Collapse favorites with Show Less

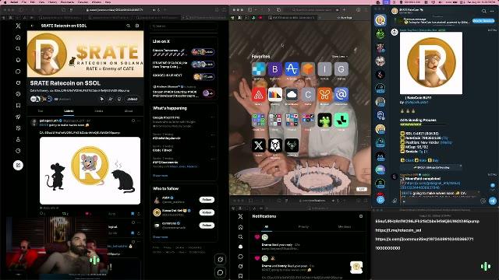(339, 57)
